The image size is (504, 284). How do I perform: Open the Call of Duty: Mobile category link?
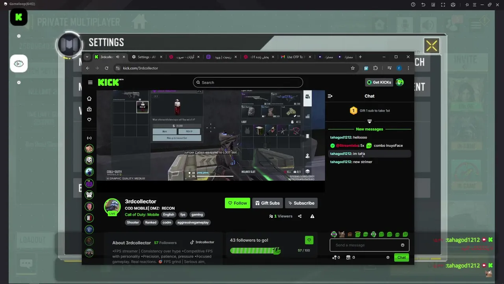point(142,215)
